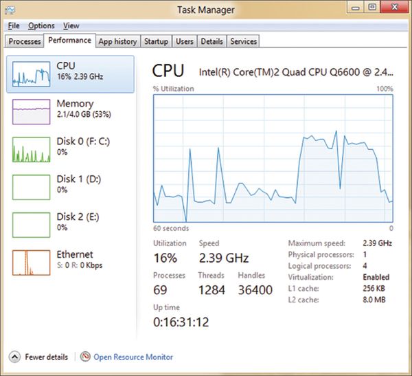The height and width of the screenshot is (376, 412).
Task: Click the Disk 0 (F: C:) label
Action: coord(83,142)
